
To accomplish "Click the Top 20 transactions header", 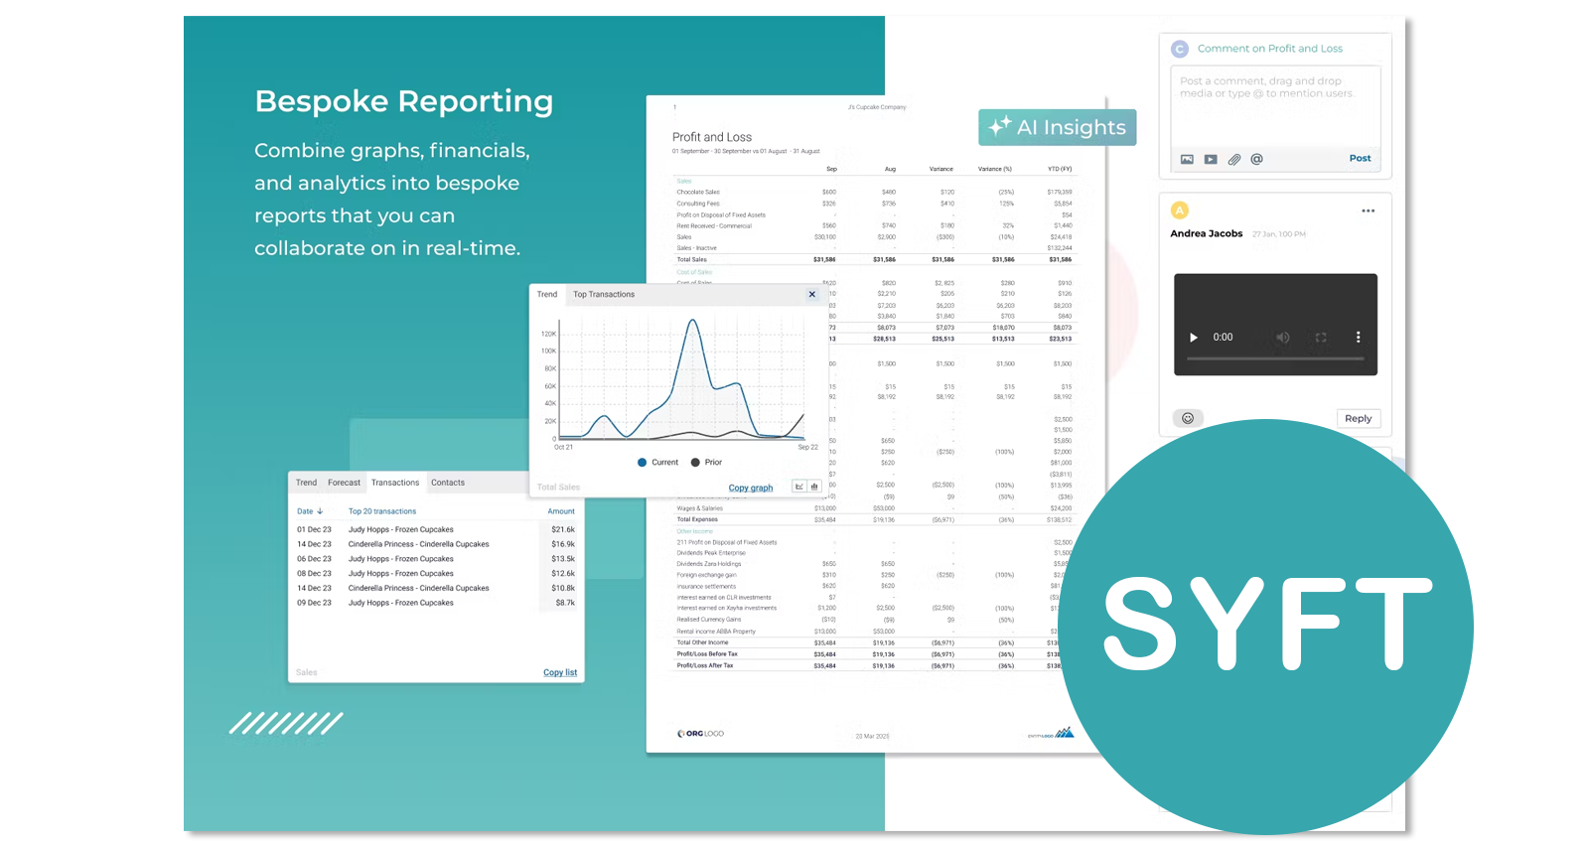I will (382, 511).
